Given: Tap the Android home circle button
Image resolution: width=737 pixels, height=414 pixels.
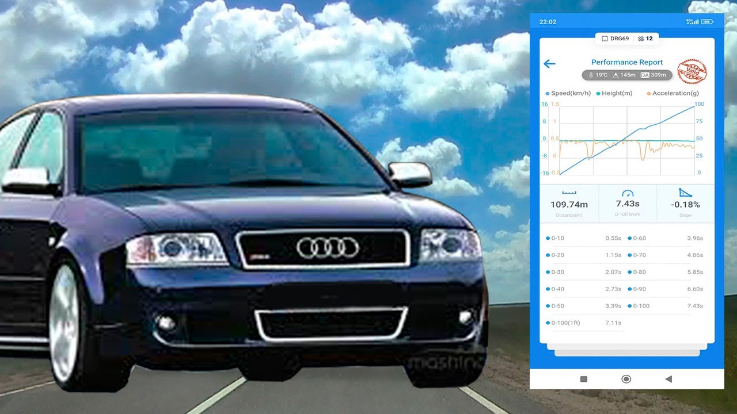Looking at the screenshot, I should click(x=626, y=379).
